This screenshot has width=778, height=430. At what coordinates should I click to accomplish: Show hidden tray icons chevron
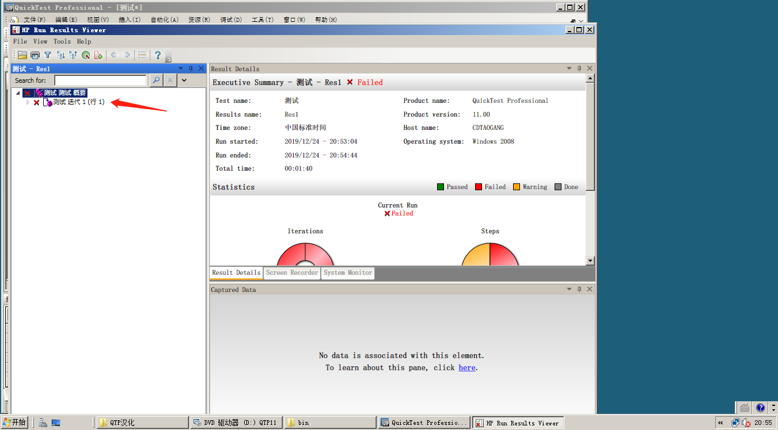[720, 423]
